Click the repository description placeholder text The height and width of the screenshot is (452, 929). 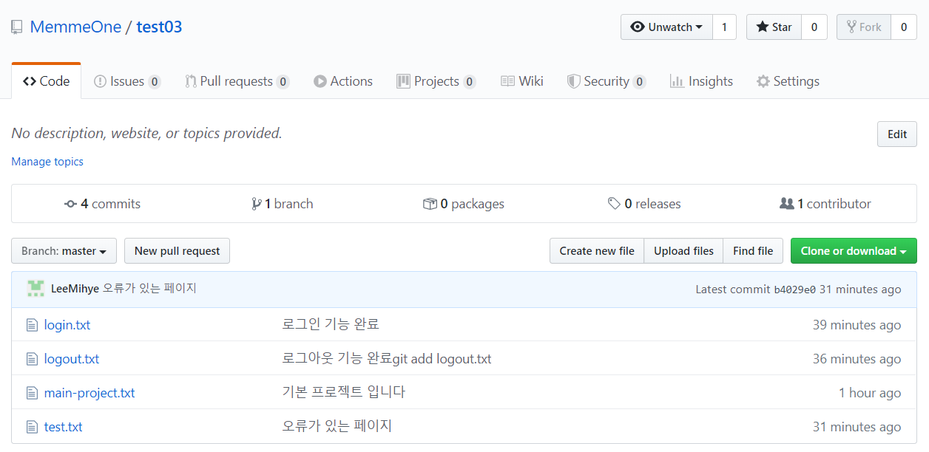click(146, 134)
